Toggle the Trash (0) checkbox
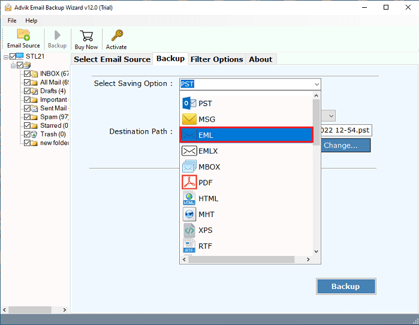Image resolution: width=419 pixels, height=325 pixels. tap(27, 134)
